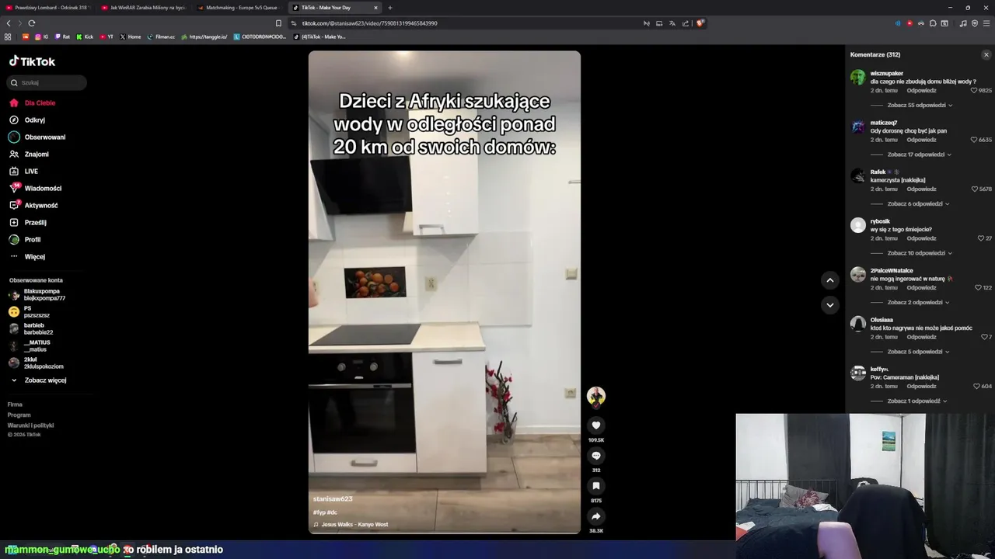Click the TikTok logo
The width and height of the screenshot is (995, 559).
pos(32,61)
